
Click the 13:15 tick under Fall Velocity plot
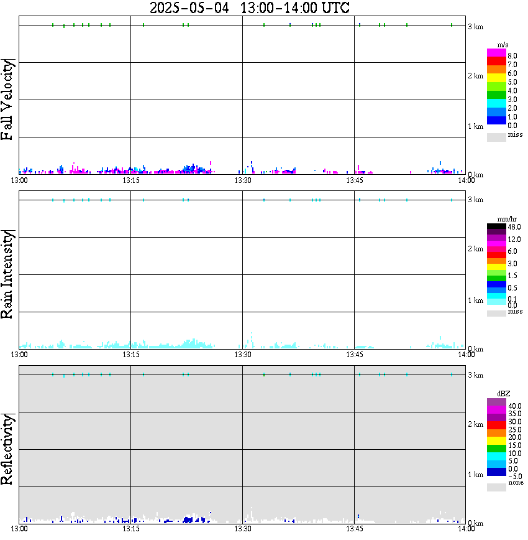130,180
